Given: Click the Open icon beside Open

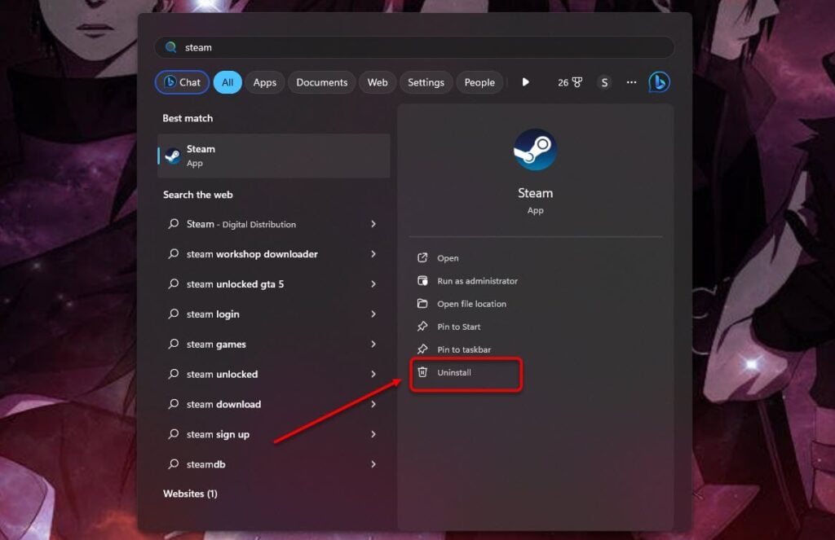Looking at the screenshot, I should (422, 258).
